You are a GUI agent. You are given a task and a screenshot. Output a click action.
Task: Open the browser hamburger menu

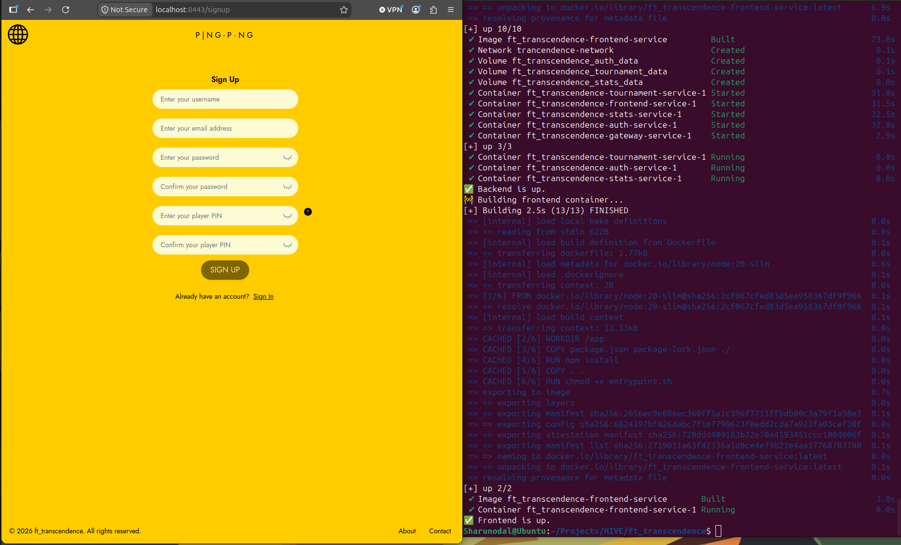pos(451,10)
